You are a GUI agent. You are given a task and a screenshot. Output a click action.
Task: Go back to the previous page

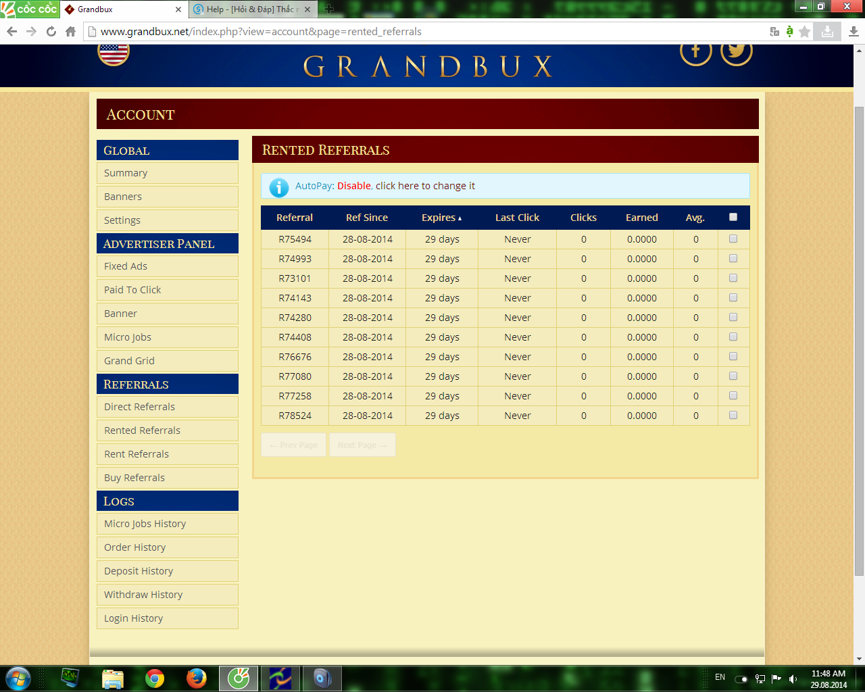(x=11, y=32)
